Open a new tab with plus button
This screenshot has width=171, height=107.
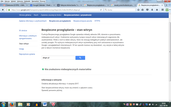pyautogui.click(x=166, y=5)
